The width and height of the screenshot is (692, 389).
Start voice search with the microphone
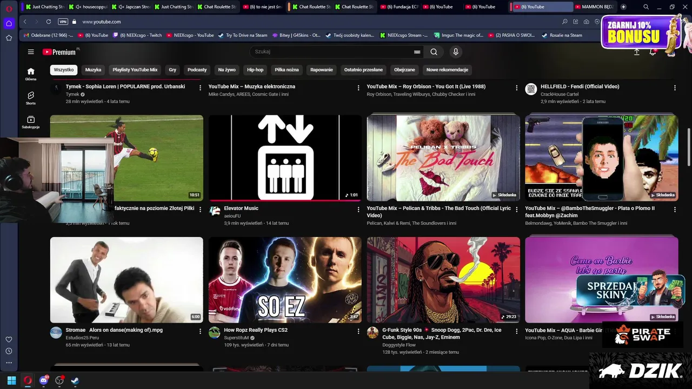coord(456,52)
